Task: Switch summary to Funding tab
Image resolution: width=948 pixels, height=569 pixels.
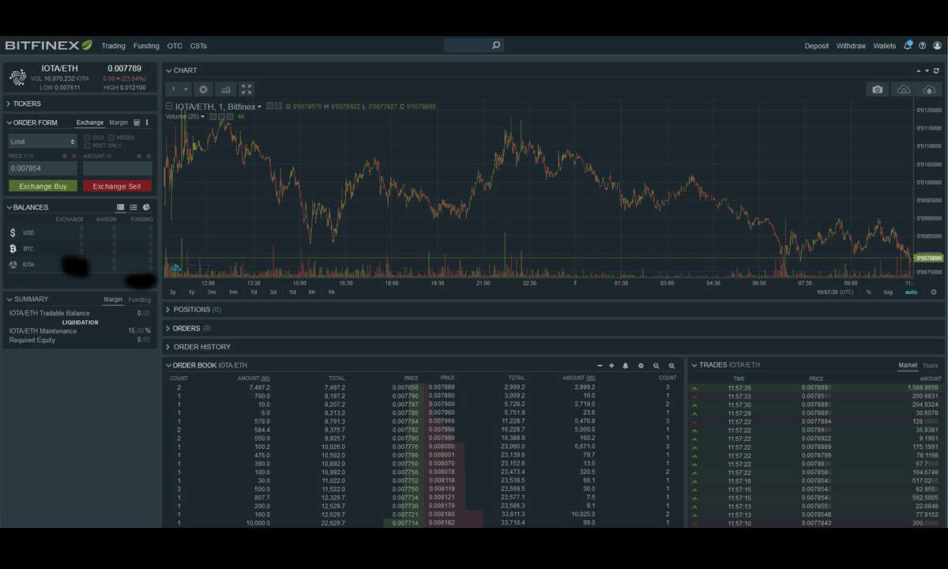Action: pos(140,300)
